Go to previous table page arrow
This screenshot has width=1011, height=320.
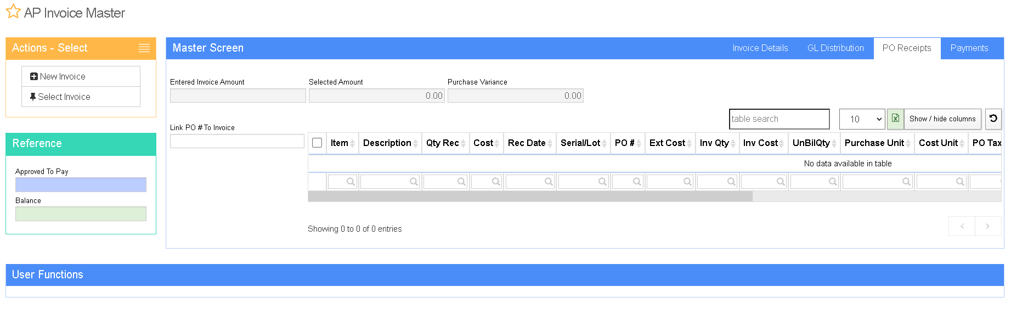962,226
